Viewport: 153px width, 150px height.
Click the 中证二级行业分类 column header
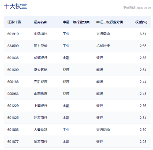click(x=110, y=22)
